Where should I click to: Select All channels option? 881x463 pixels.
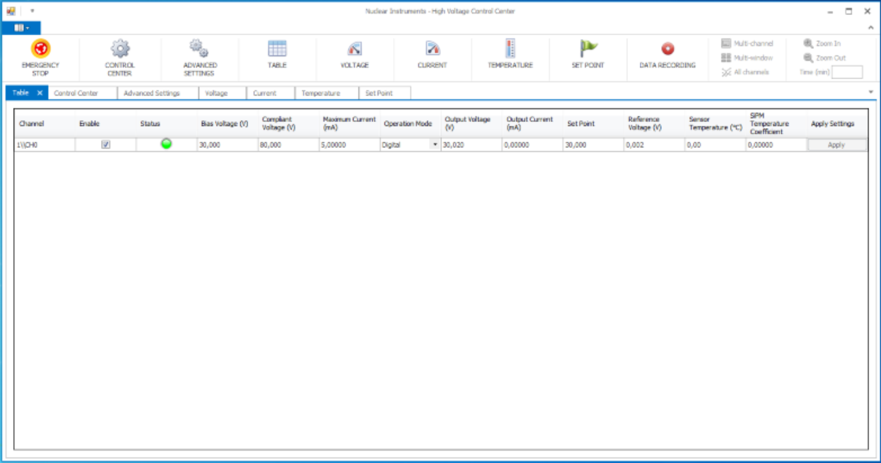point(745,72)
